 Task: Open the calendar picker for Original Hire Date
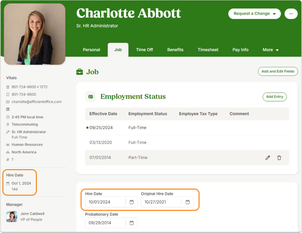[x=188, y=202]
